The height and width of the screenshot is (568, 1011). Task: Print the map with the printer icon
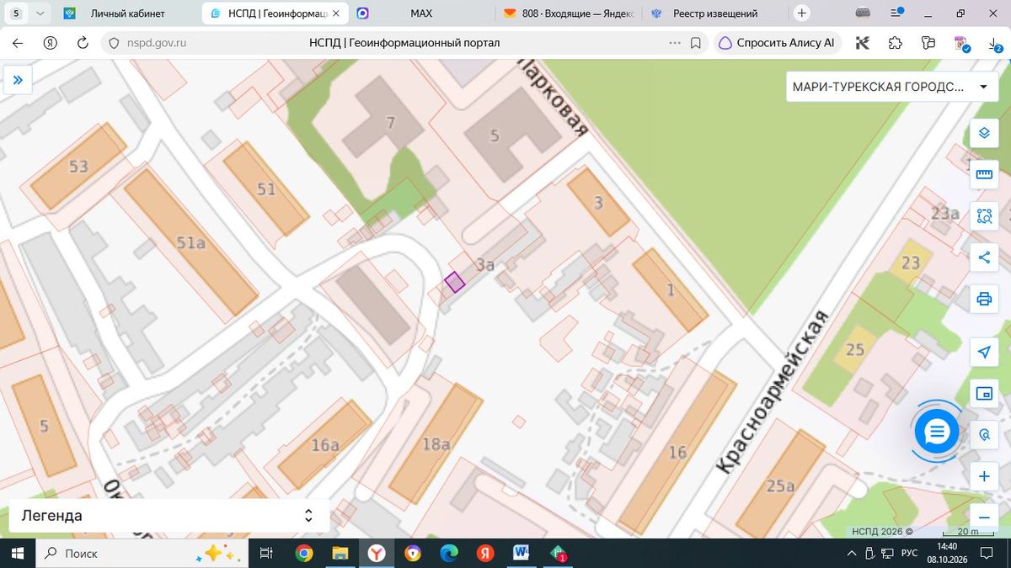pyautogui.click(x=983, y=299)
